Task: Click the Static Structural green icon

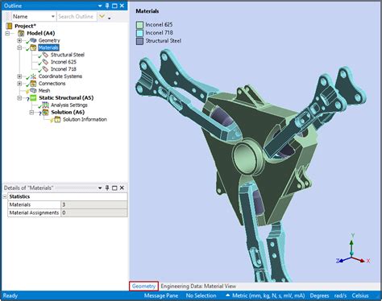Action: pyautogui.click(x=33, y=98)
